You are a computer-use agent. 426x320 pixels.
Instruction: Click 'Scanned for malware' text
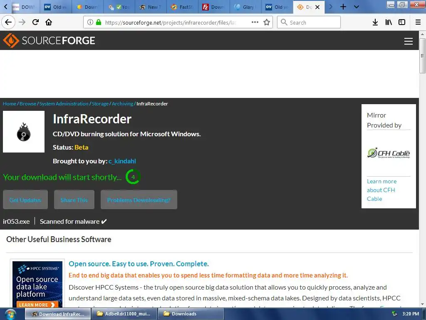point(70,222)
